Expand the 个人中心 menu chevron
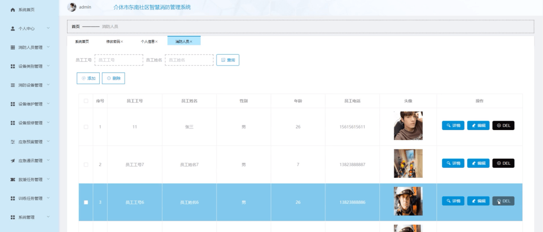 point(48,28)
